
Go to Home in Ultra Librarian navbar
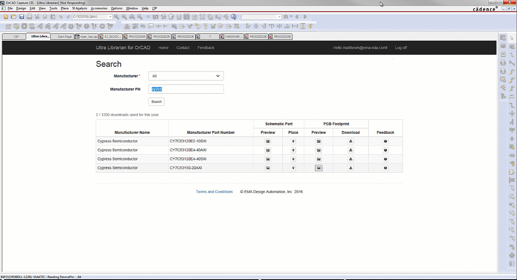163,47
